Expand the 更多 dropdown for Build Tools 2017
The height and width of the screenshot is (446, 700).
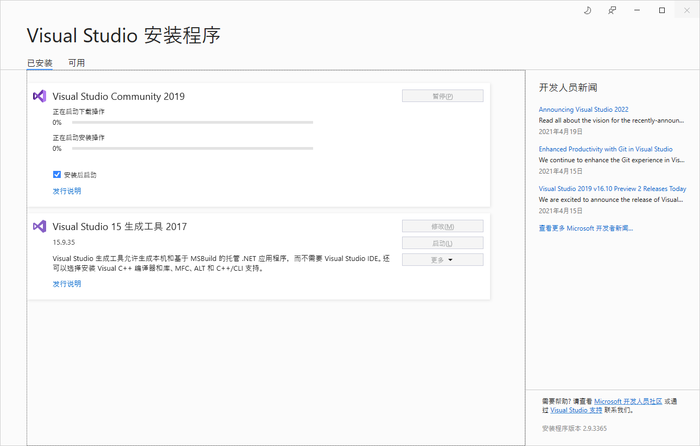tap(442, 259)
